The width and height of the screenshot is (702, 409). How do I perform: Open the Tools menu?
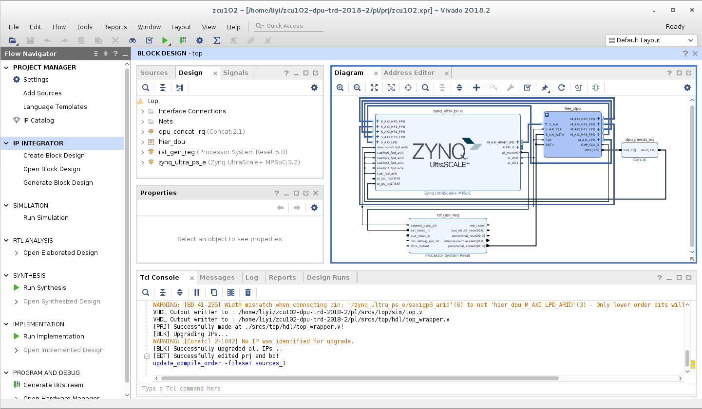[x=84, y=27]
